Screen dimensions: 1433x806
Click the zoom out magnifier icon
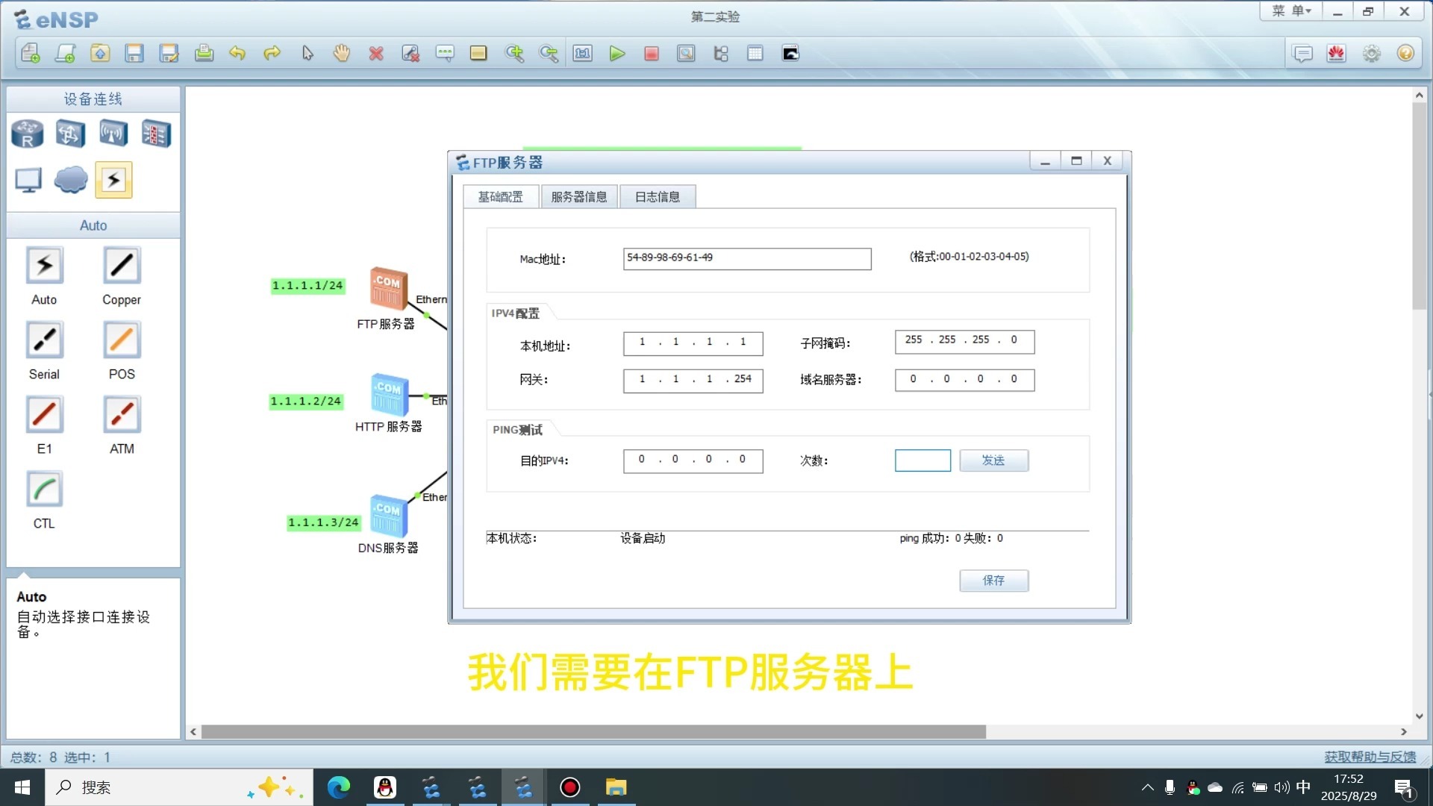tap(549, 53)
